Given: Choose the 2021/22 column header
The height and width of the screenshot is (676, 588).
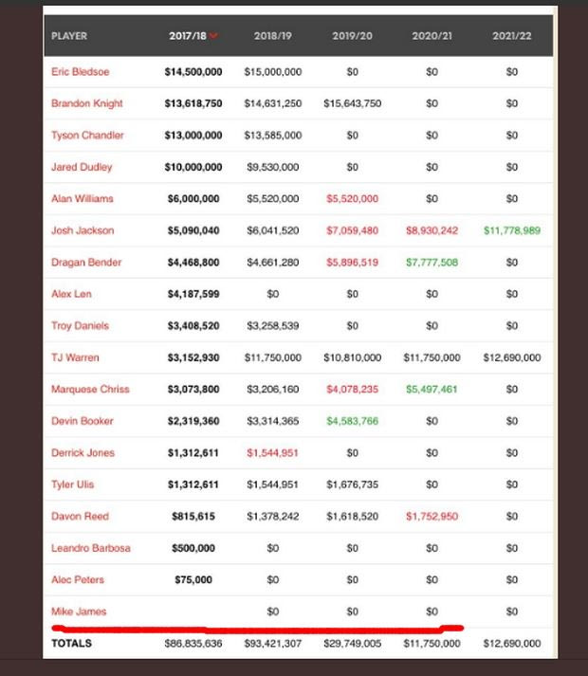Looking at the screenshot, I should click(511, 36).
